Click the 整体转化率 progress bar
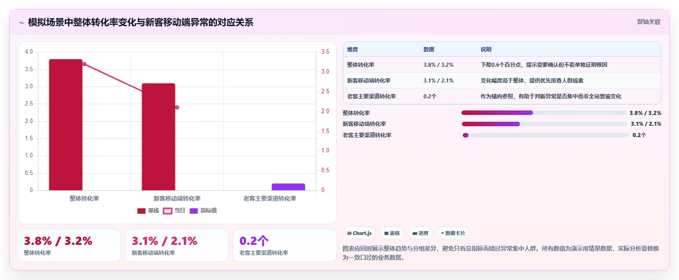Screen dimensions: 679x280 point(544,113)
